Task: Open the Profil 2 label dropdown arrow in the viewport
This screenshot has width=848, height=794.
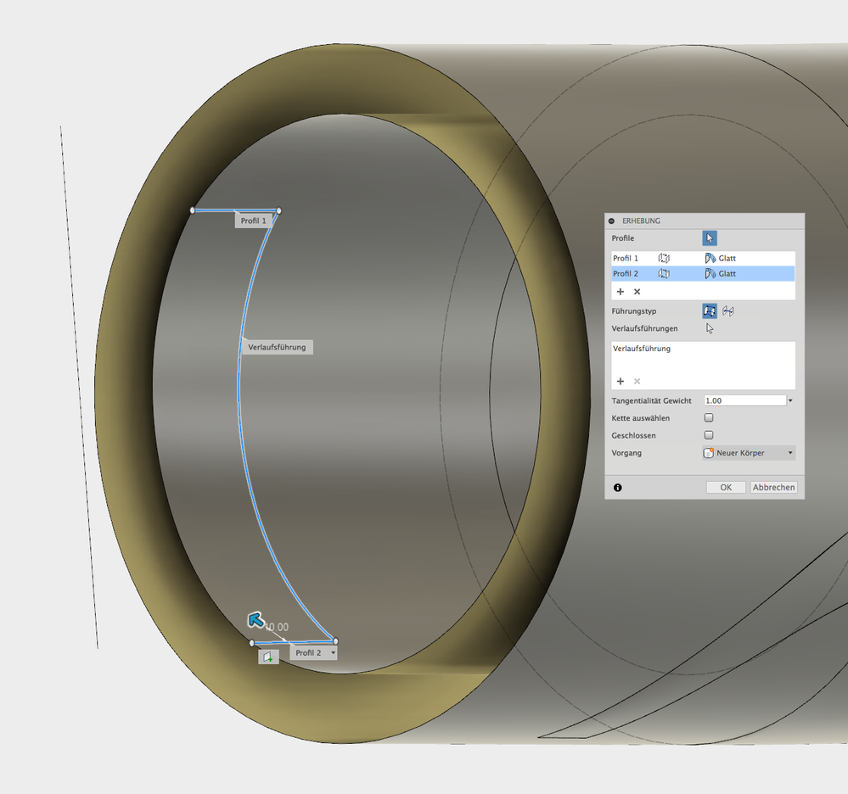Action: tap(333, 653)
